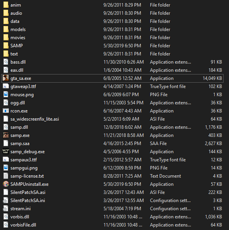Select the eax.dll file icon

pos(6,70)
